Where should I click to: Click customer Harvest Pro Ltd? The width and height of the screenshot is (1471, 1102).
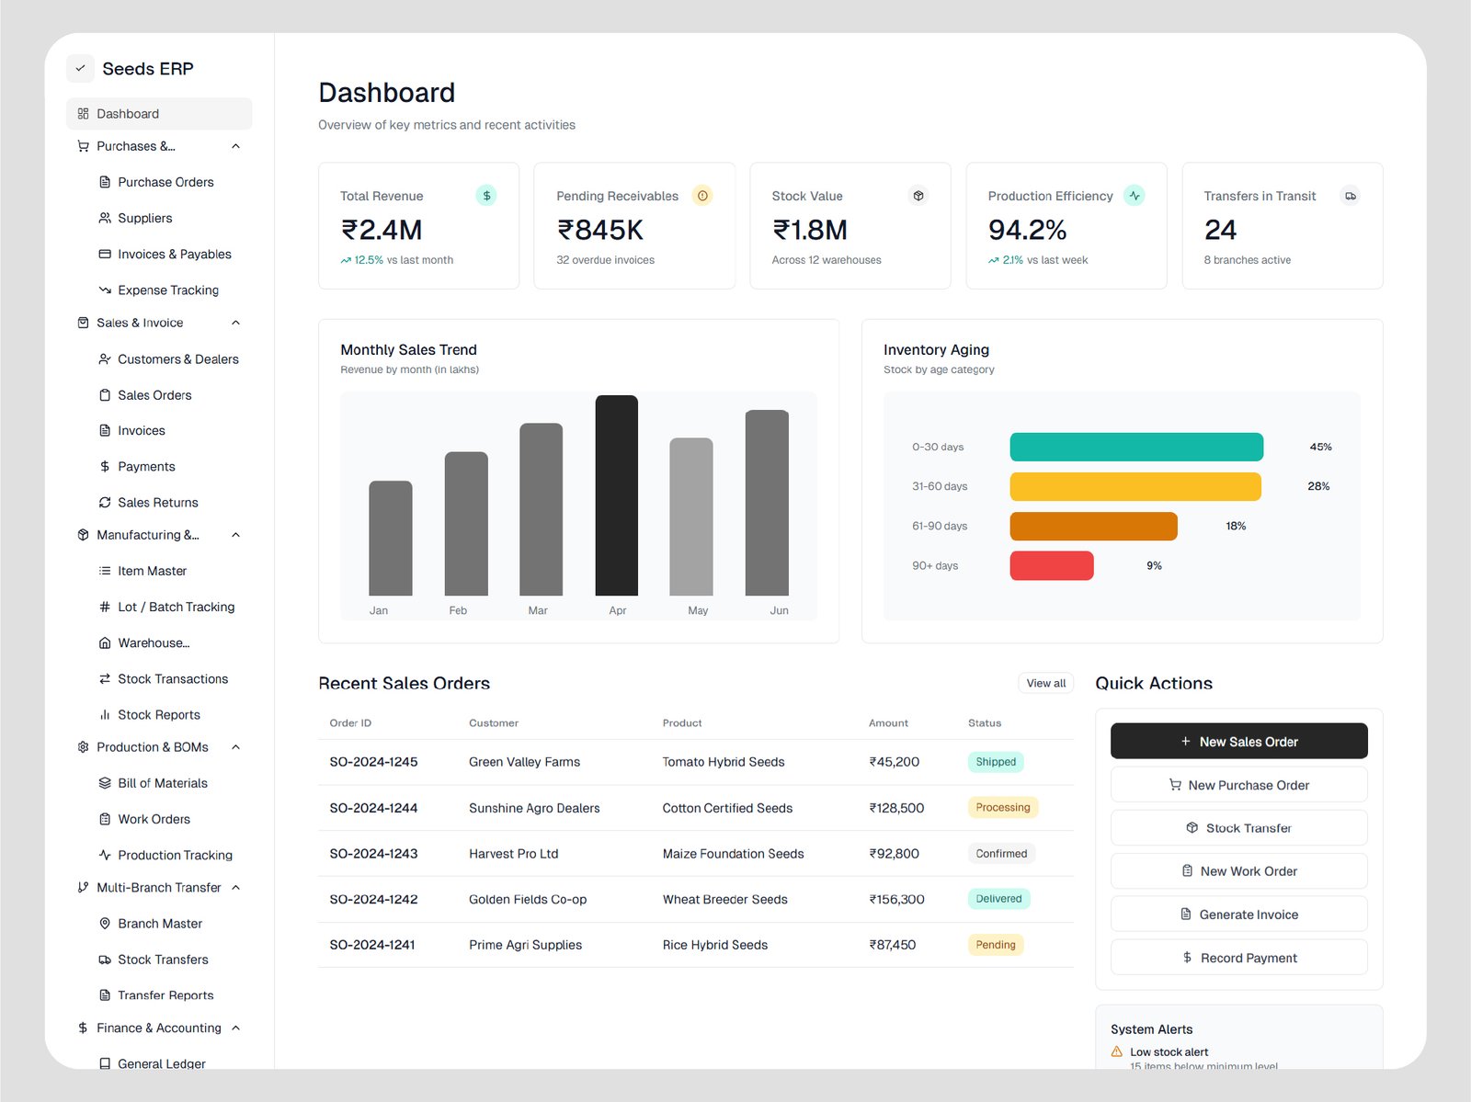(x=513, y=854)
